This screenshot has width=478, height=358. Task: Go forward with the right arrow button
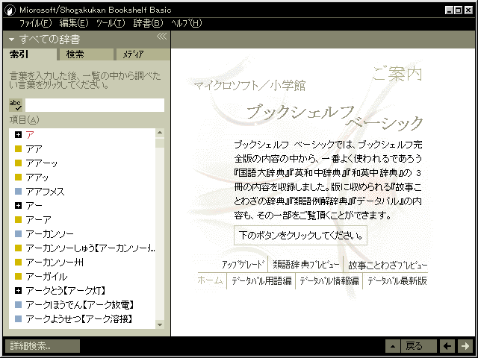(465, 346)
